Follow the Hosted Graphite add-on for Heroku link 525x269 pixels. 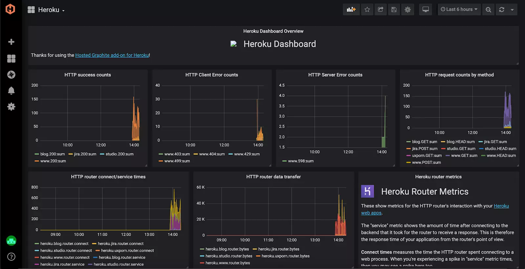[112, 55]
